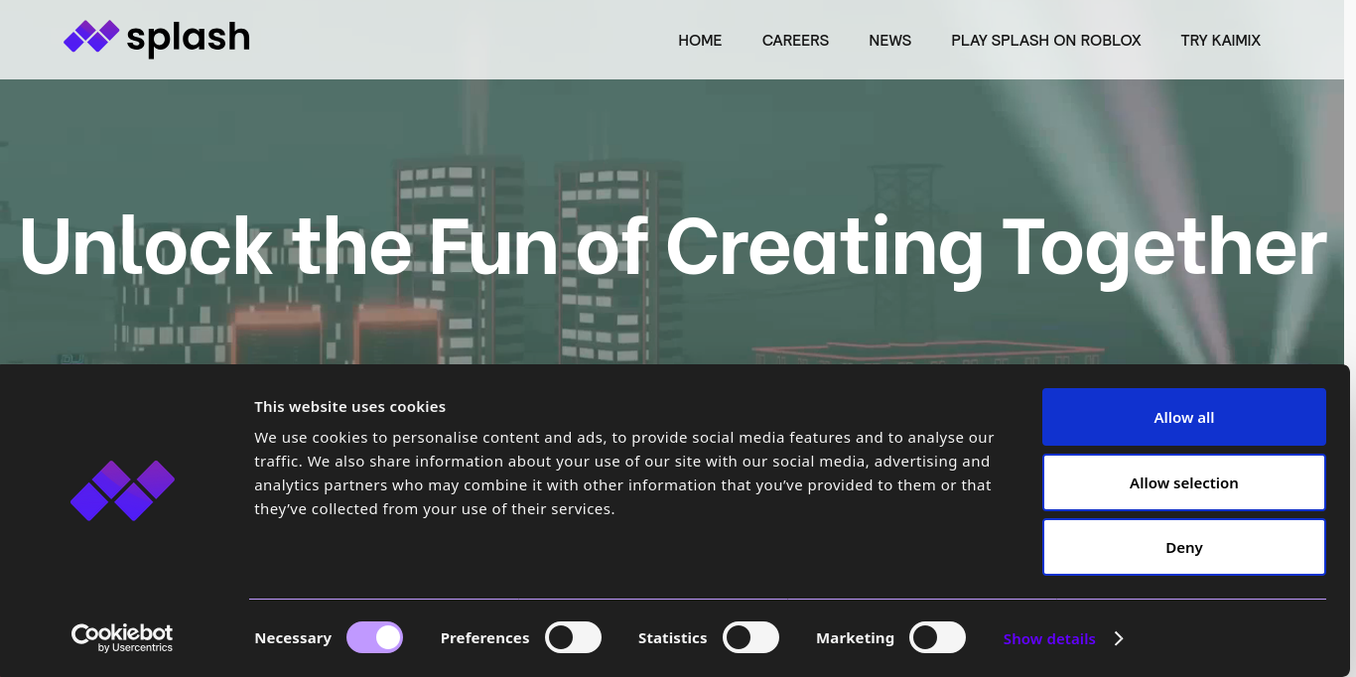The width and height of the screenshot is (1356, 677).
Task: Click the purple diamond logo in cookie banner
Action: click(122, 490)
